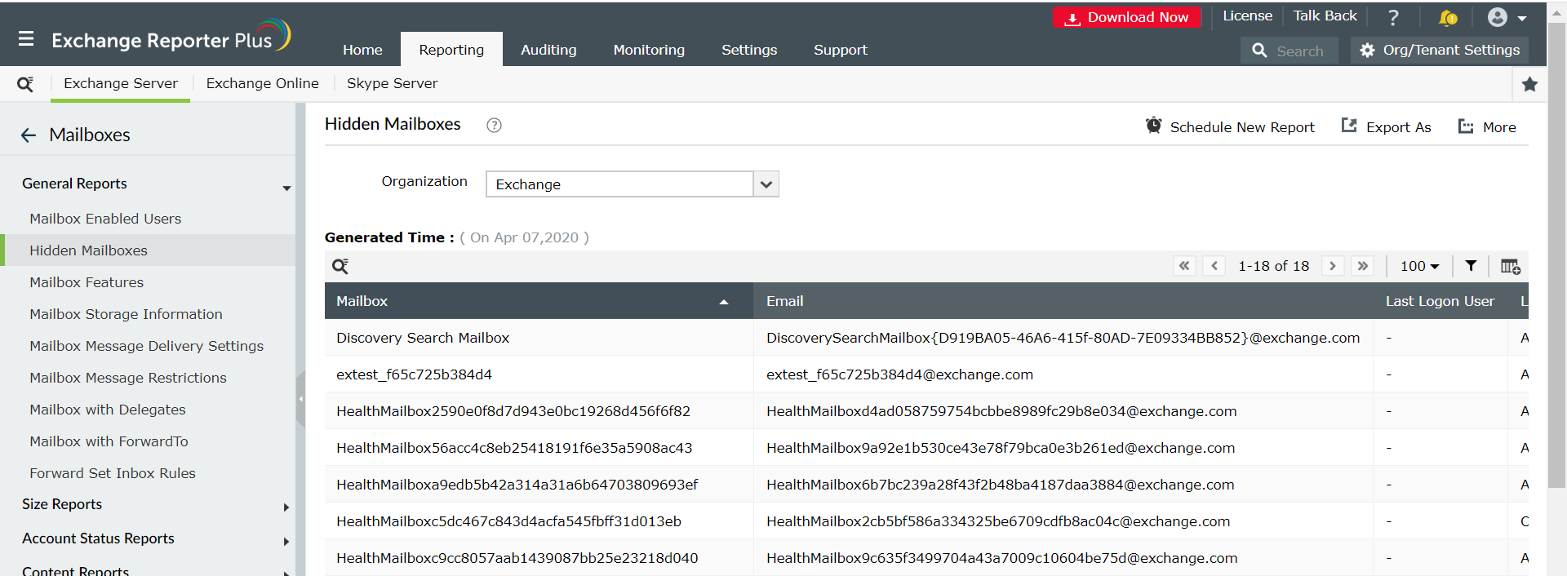Screen dimensions: 1567x576
Task: Click the Download Now button
Action: [x=1127, y=17]
